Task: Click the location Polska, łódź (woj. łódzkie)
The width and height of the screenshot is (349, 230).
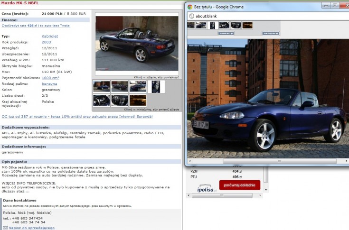Action: tap(27, 212)
